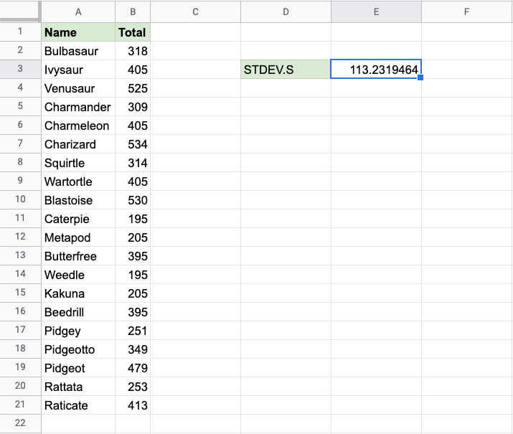The width and height of the screenshot is (513, 434).
Task: Click the STDEV.S label cell
Action: point(286,70)
